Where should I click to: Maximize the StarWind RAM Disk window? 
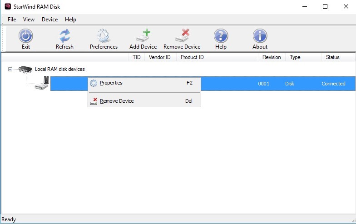click(x=325, y=6)
